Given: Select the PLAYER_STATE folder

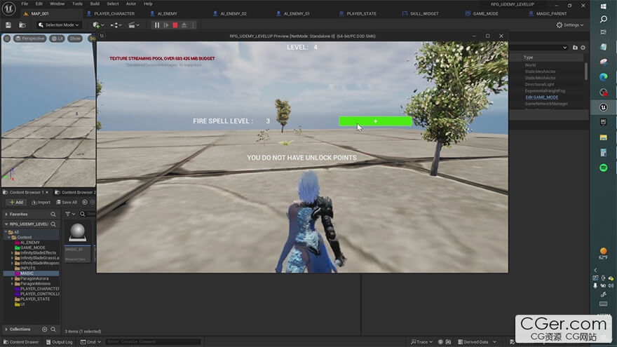Looking at the screenshot, I should pos(34,299).
